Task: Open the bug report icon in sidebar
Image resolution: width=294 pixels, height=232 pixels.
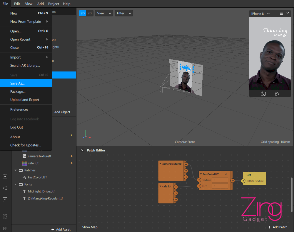Action: [5, 216]
